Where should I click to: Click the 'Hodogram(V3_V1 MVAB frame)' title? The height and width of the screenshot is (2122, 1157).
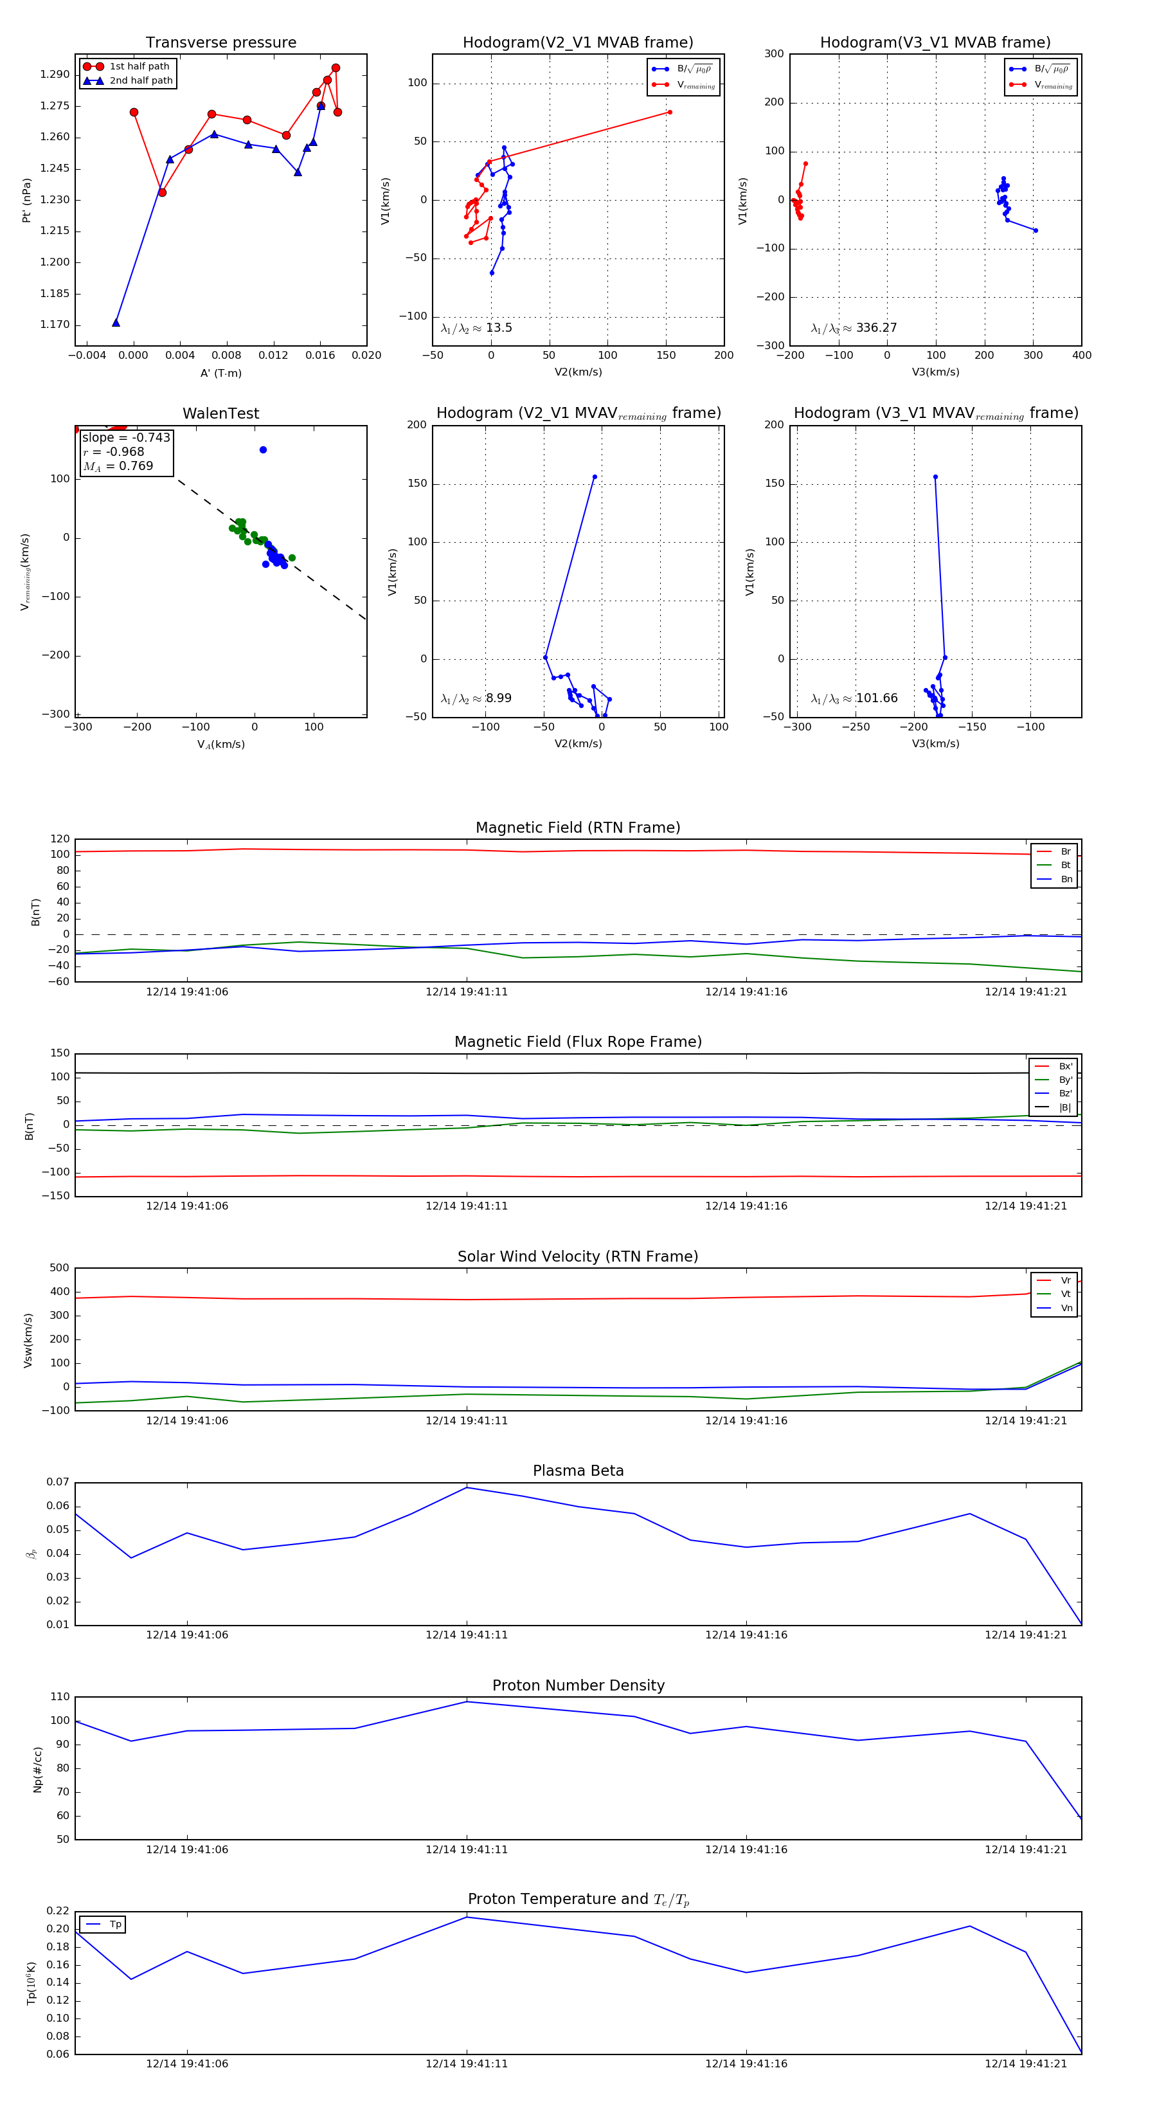935,43
